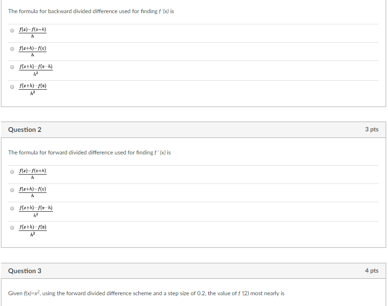Viewport: 388px width, 306px height.
Task: Click the 3 pts label for Question 2
Action: tap(372, 130)
